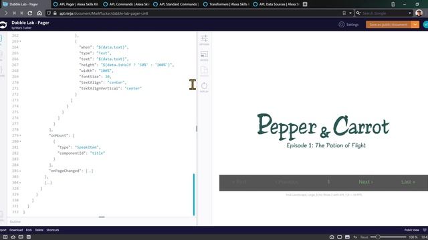This screenshot has width=428, height=240.
Task: Toggle the image display icon in the status bar
Action: [347, 237]
